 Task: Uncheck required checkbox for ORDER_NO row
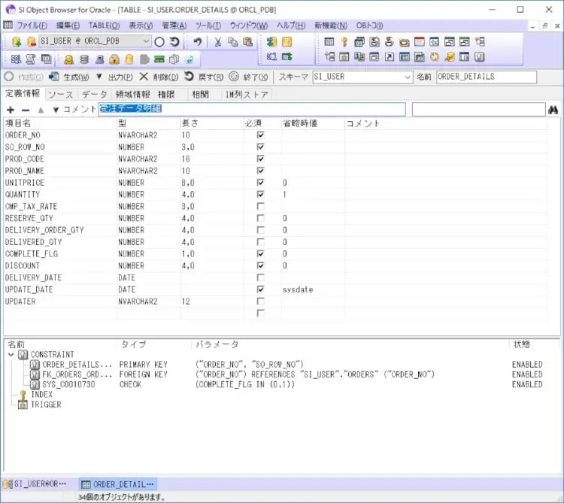[x=260, y=135]
